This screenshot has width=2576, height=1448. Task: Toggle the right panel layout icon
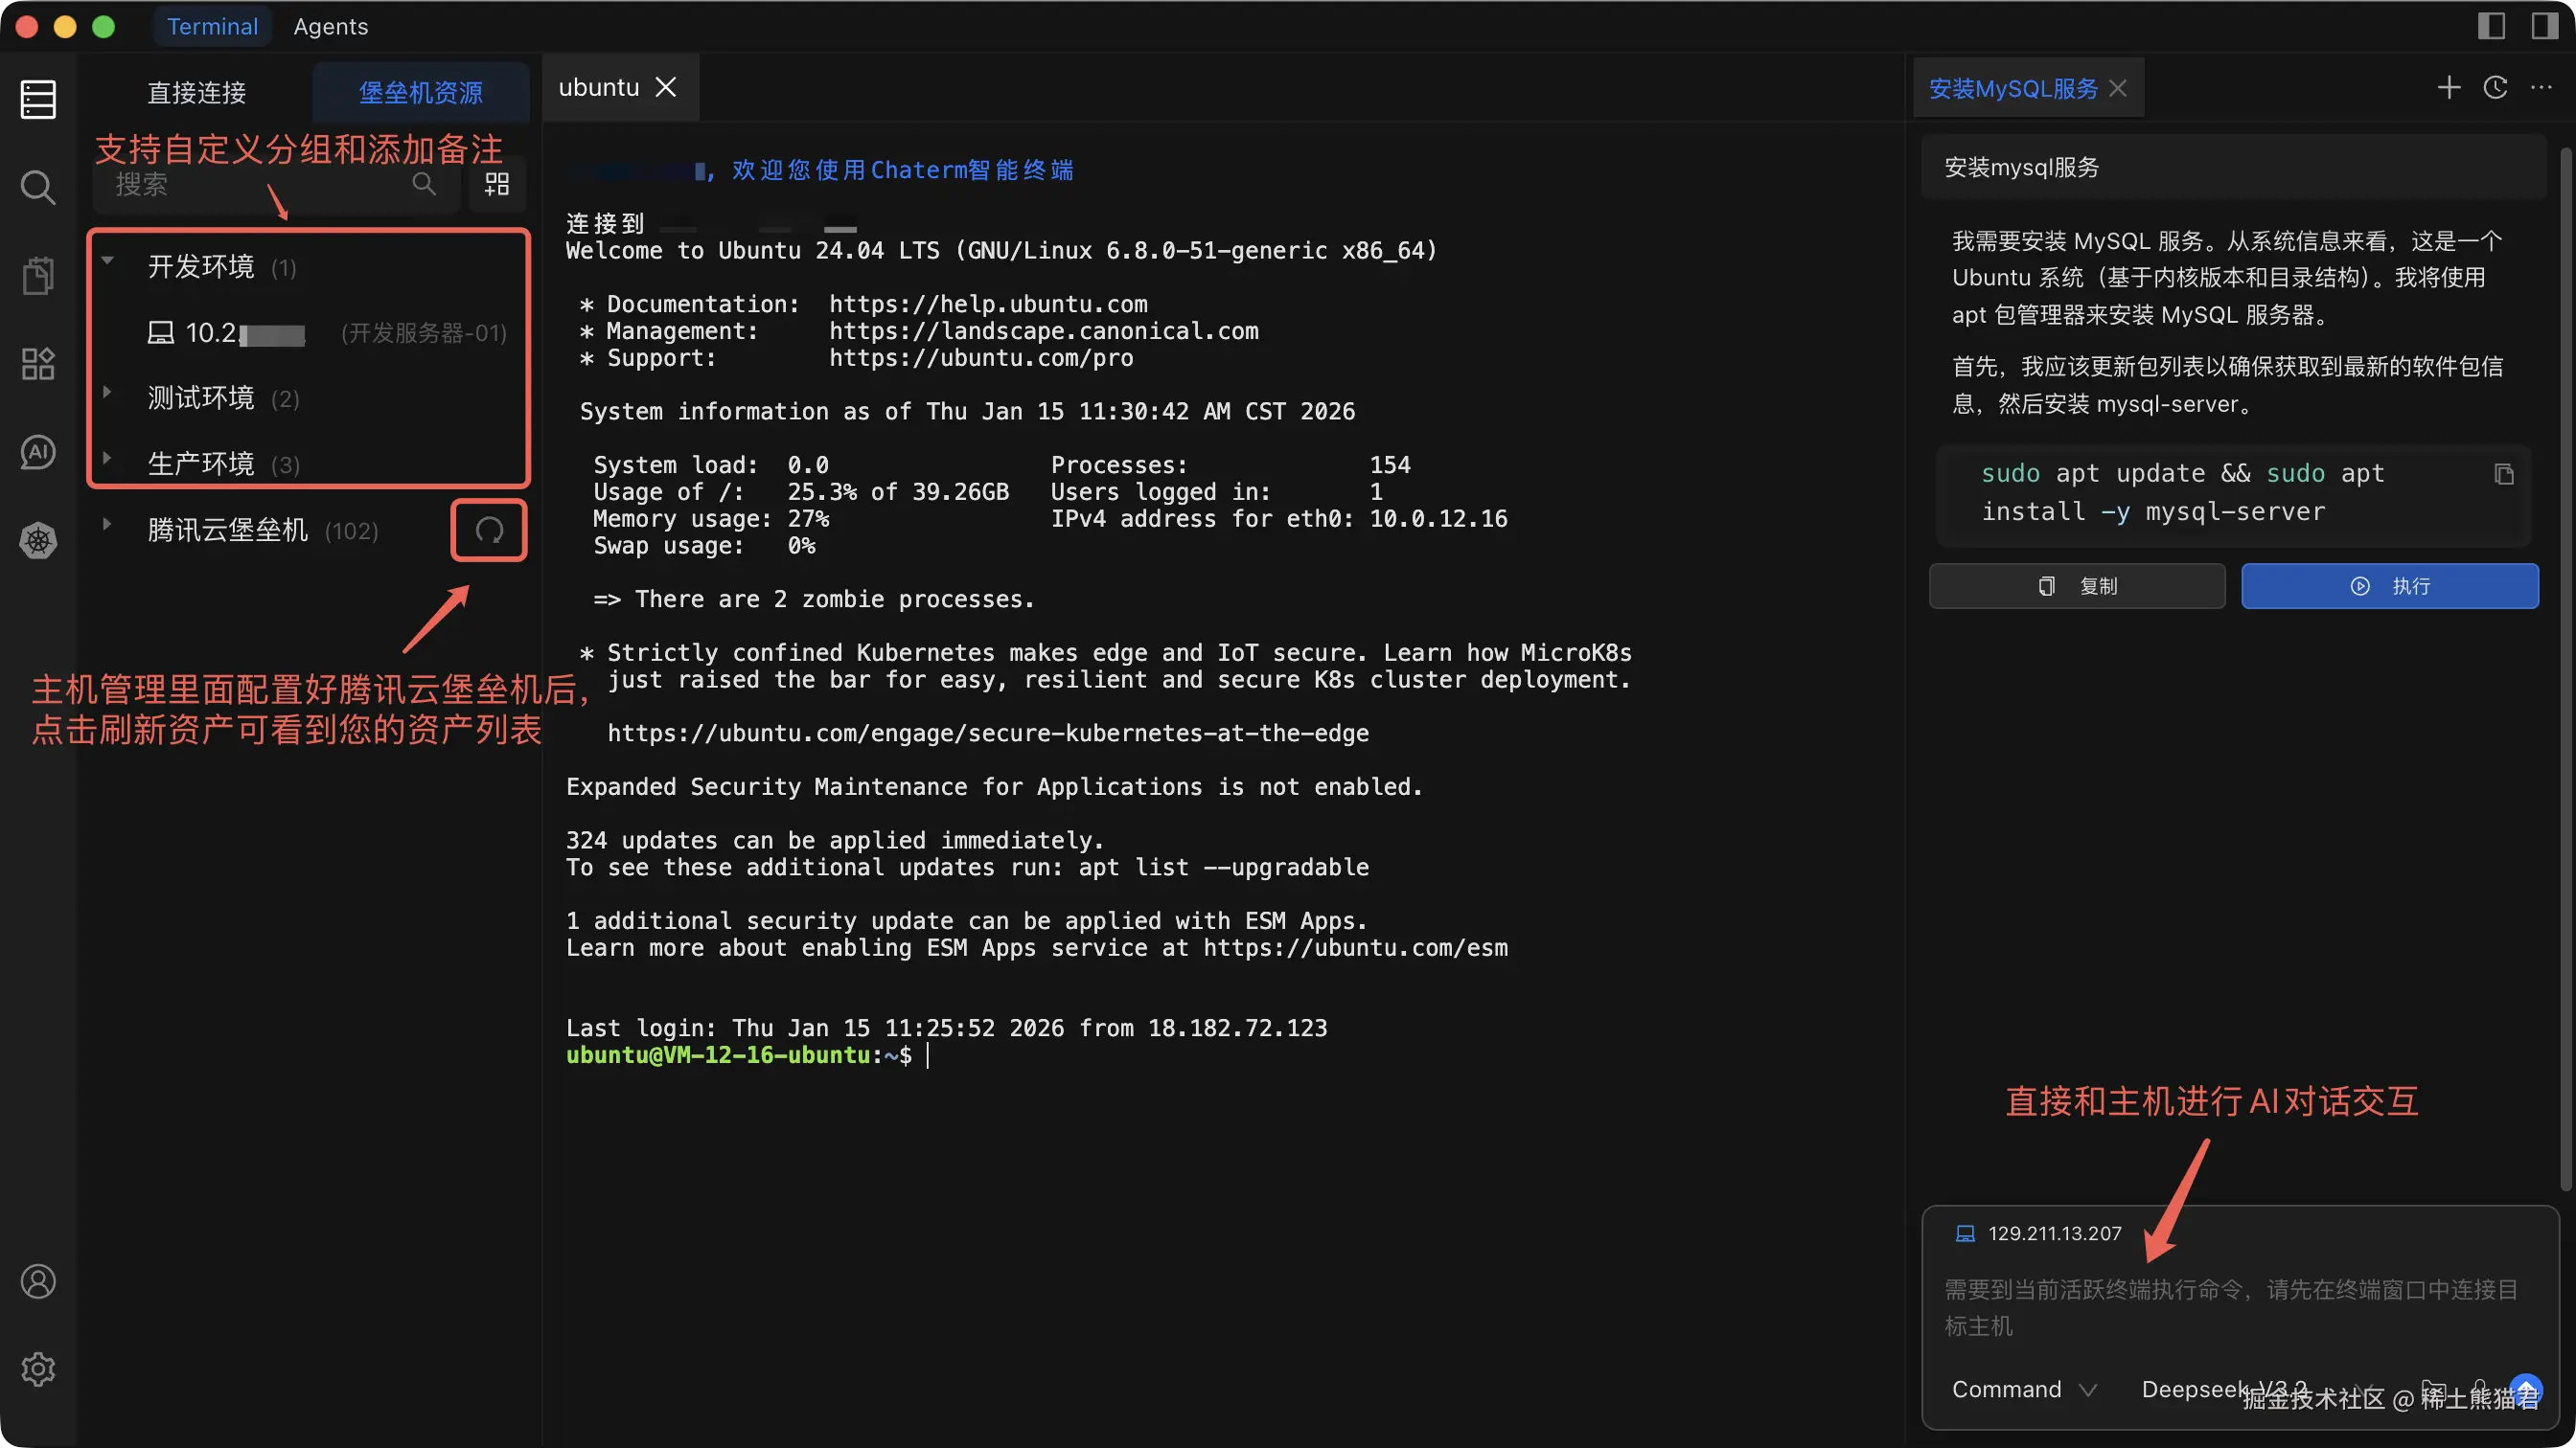pos(2544,26)
